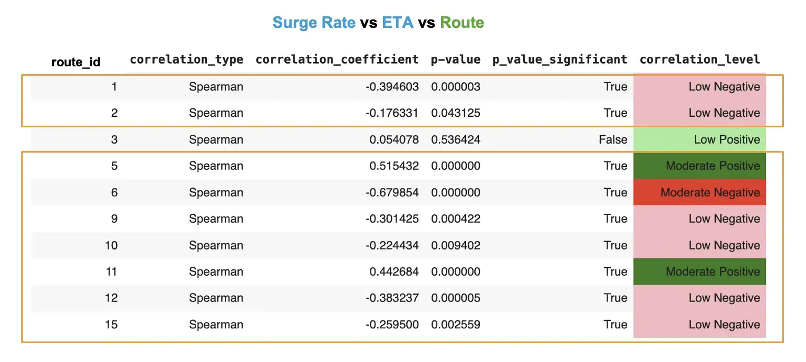Click Spearman cell in route 6 row
The image size is (806, 362).
click(216, 193)
